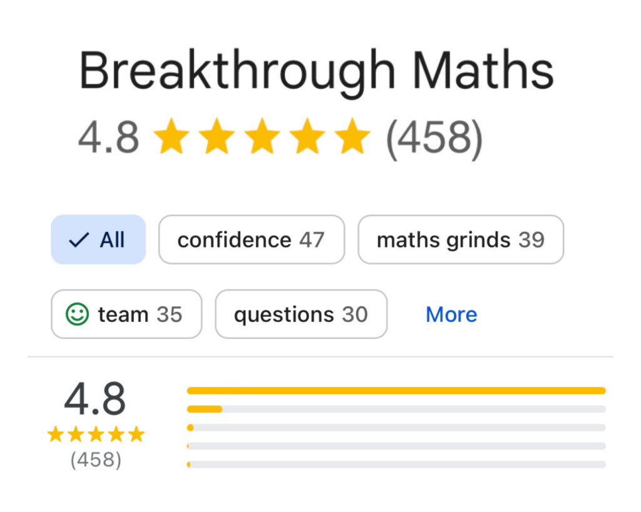Image resolution: width=641 pixels, height=512 pixels.
Task: Click the 5-star rating distribution bar
Action: pos(396,389)
